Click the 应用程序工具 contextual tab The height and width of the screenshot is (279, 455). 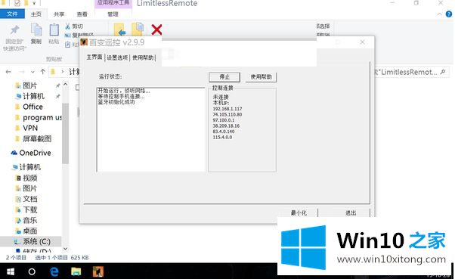click(x=113, y=4)
